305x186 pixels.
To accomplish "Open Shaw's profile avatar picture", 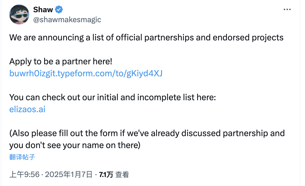I will pos(19,14).
